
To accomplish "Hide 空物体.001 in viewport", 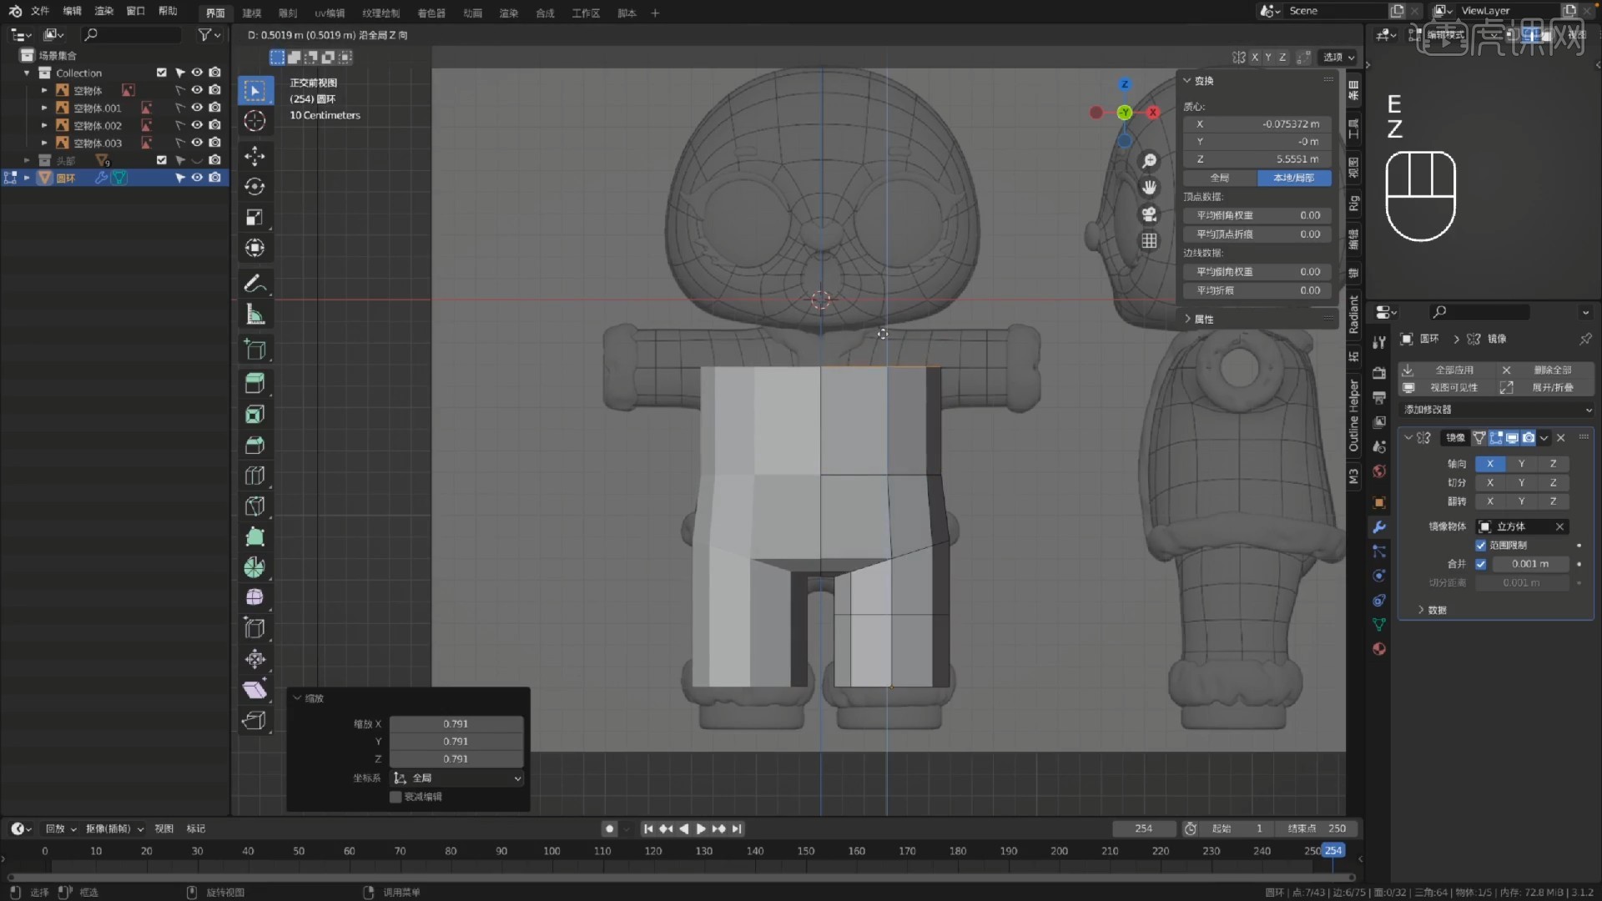I will pyautogui.click(x=197, y=108).
